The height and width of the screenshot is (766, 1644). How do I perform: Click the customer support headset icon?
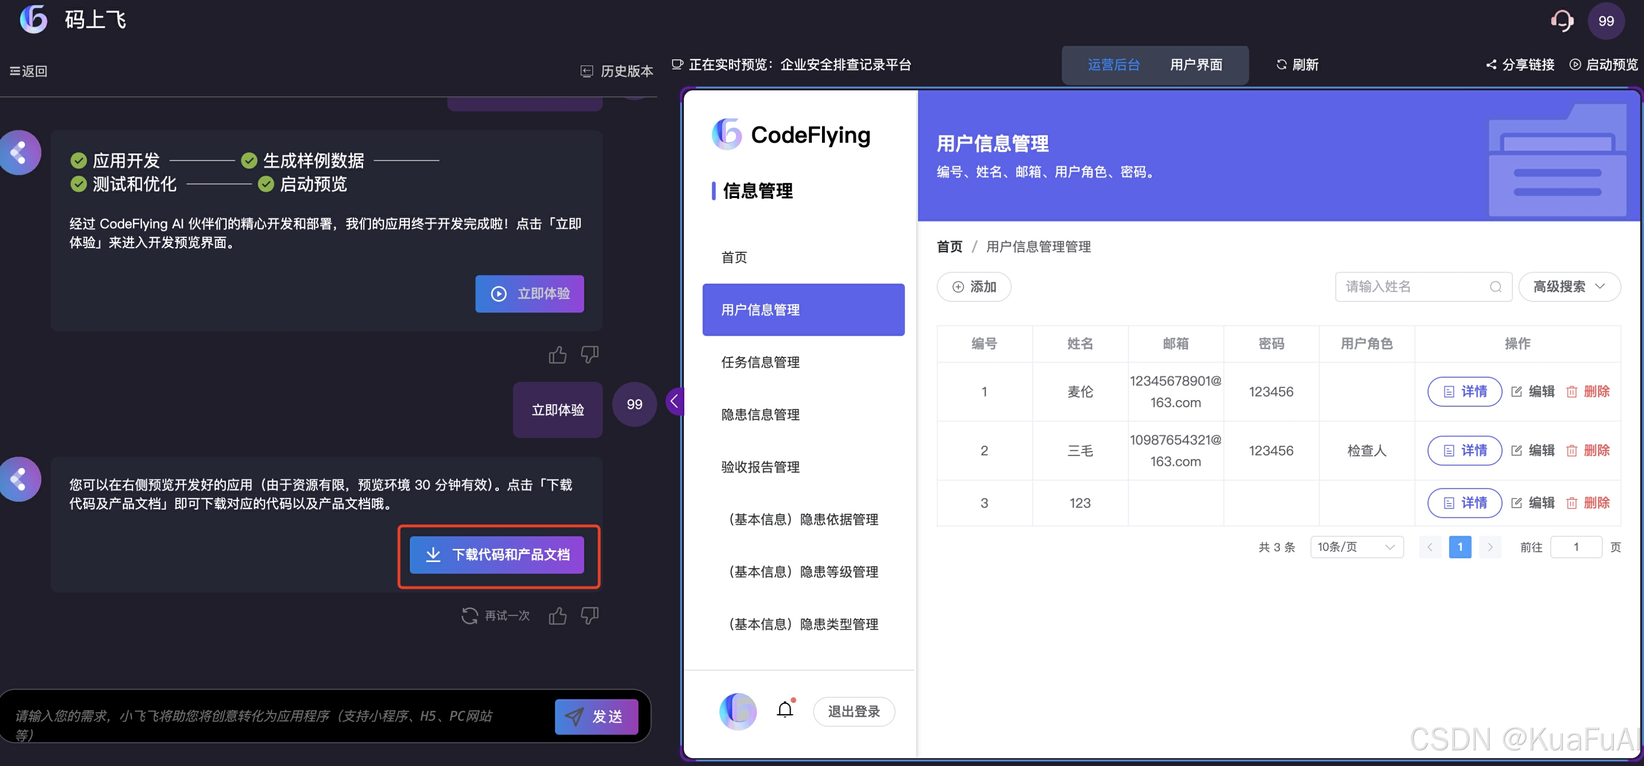click(1561, 21)
